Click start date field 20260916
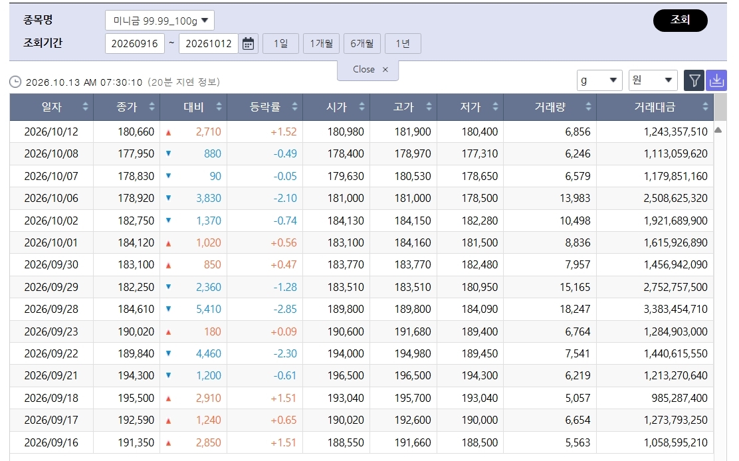 click(x=135, y=44)
